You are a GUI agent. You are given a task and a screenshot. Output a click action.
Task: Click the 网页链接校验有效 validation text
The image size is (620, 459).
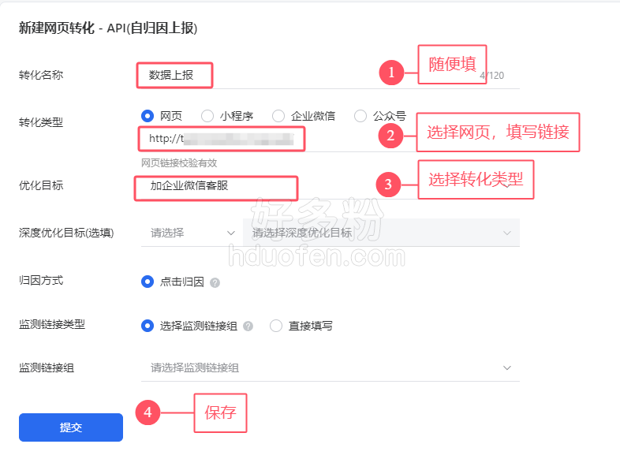tap(179, 163)
